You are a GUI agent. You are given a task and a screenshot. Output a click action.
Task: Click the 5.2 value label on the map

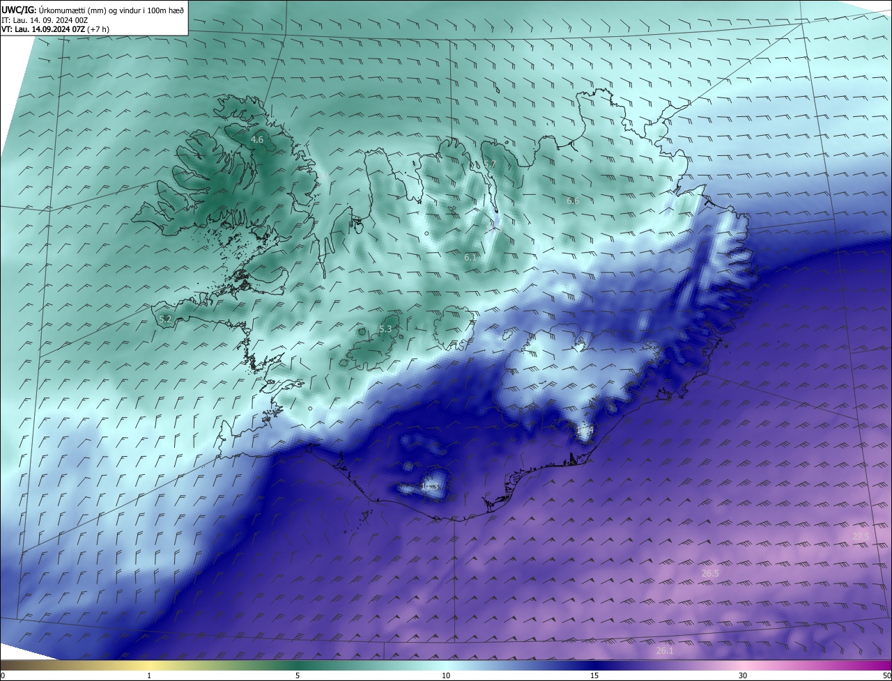[x=165, y=319]
